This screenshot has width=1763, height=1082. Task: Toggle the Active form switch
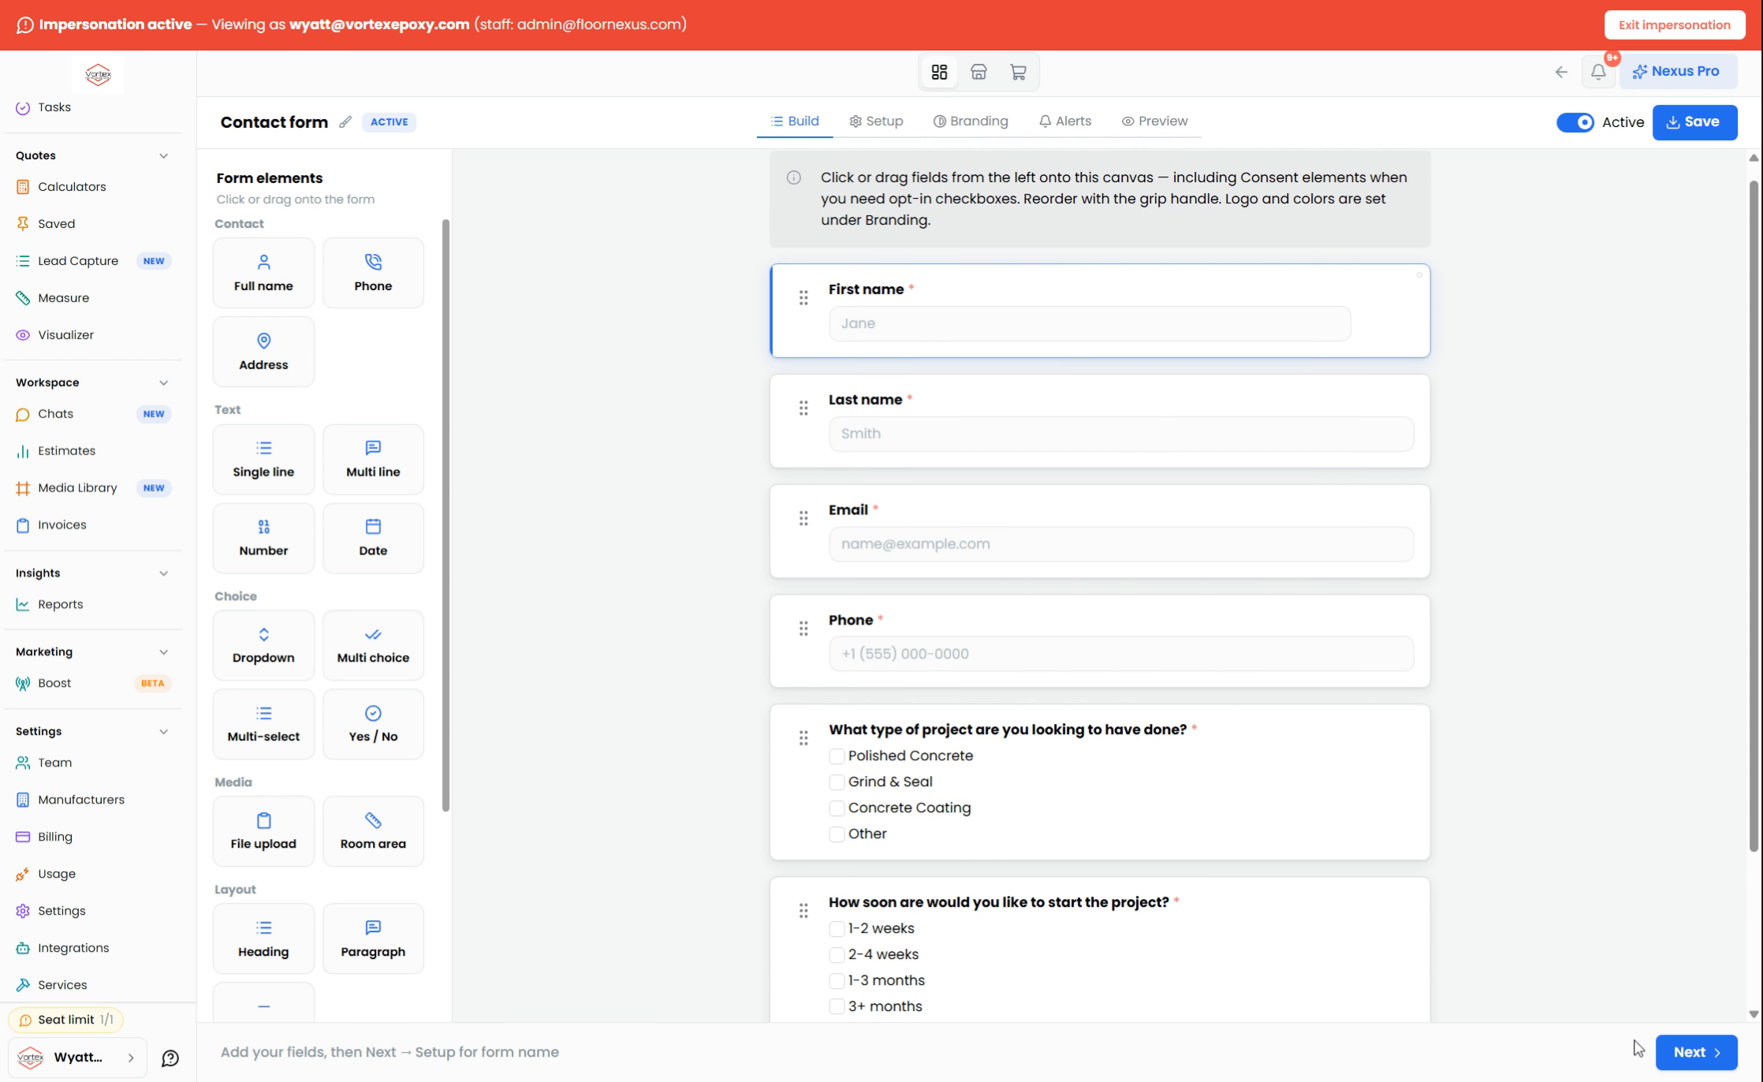click(x=1575, y=122)
